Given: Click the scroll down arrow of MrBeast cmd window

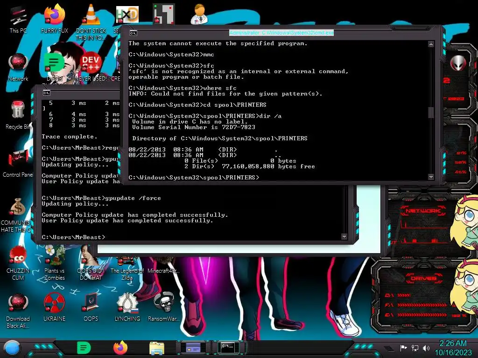Looking at the screenshot, I should click(344, 236).
